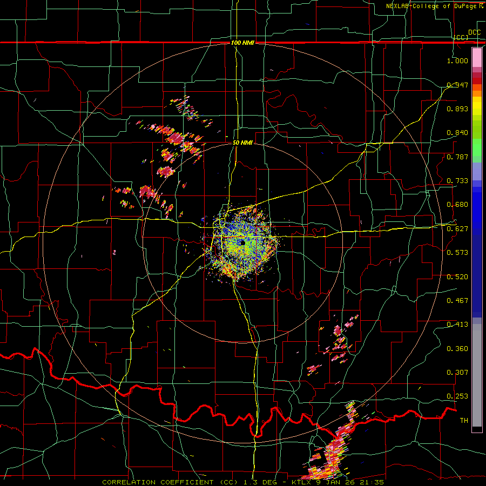Image resolution: width=486 pixels, height=486 pixels.
Task: Click the 0.573 scale value
Action: click(457, 253)
